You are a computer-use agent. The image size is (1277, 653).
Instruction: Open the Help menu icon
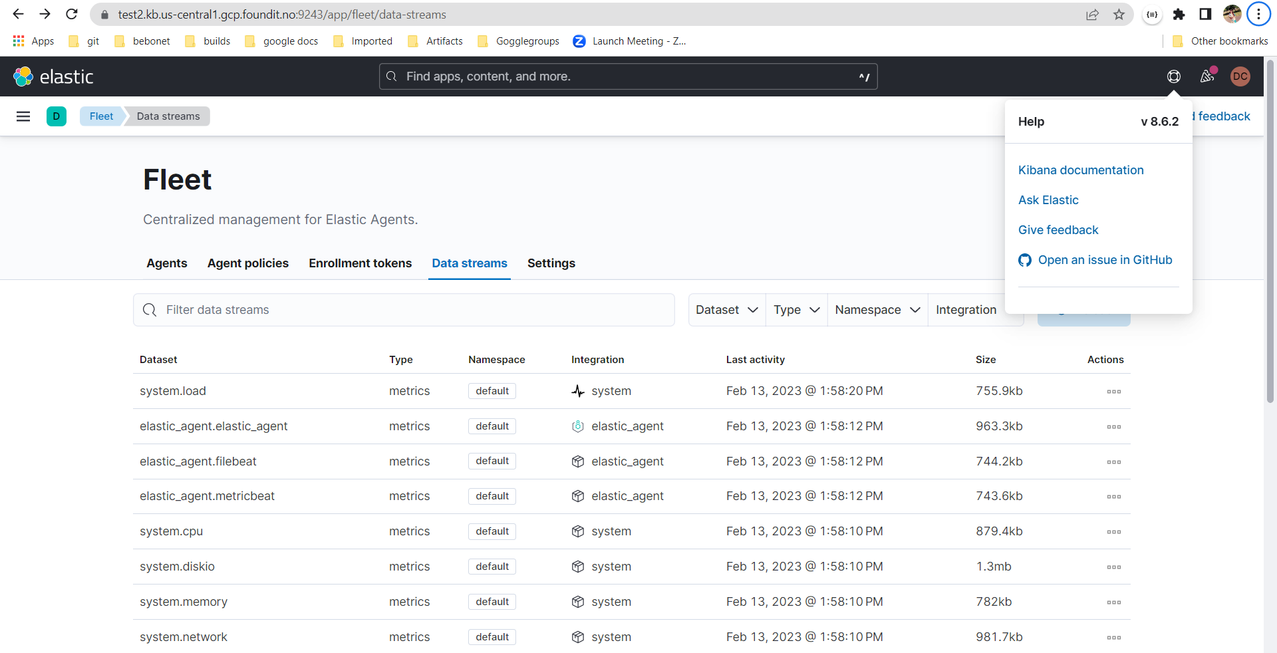tap(1173, 76)
